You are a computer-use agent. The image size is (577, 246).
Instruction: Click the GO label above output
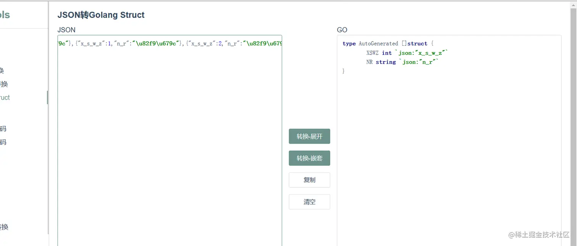[x=342, y=30]
